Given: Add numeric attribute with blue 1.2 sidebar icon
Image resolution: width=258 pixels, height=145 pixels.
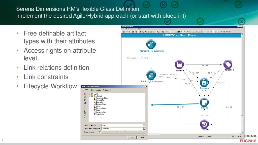Looking at the screenshot, I should pyautogui.click(x=85, y=103).
